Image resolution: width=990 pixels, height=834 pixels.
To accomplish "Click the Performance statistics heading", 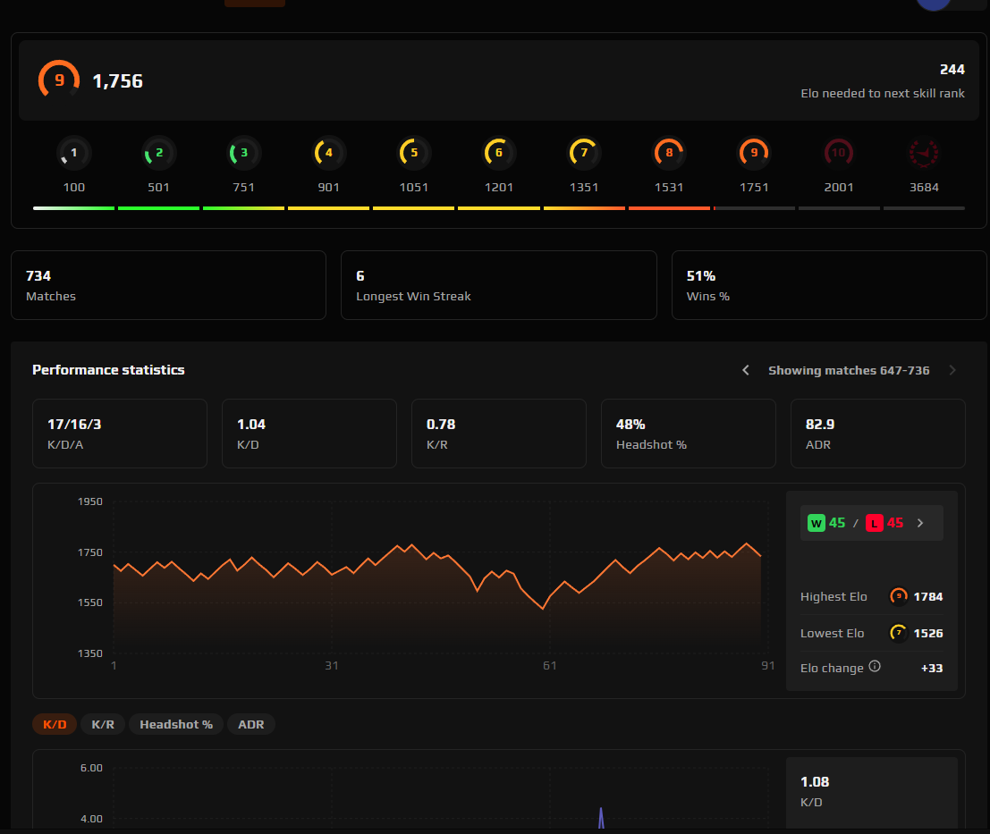I will (x=107, y=369).
